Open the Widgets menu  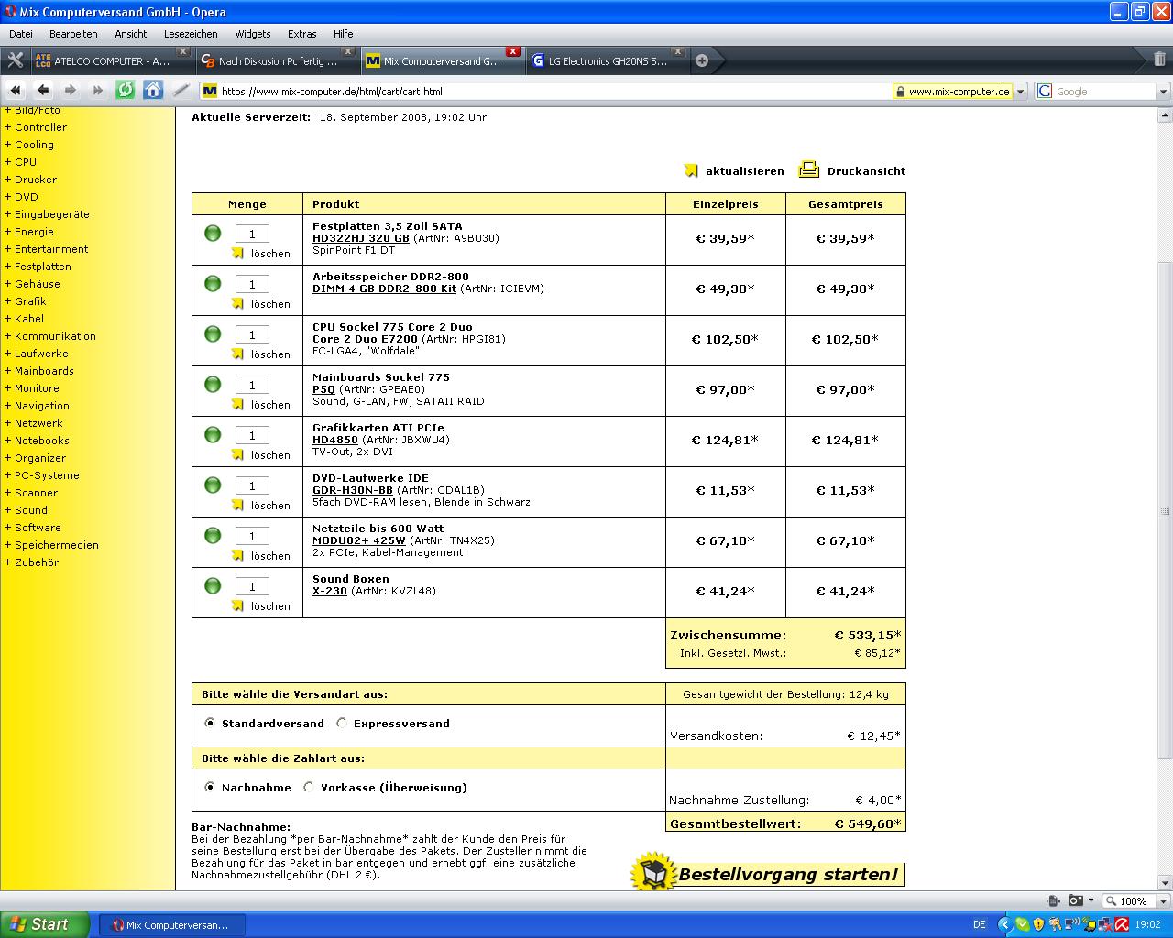click(x=253, y=34)
